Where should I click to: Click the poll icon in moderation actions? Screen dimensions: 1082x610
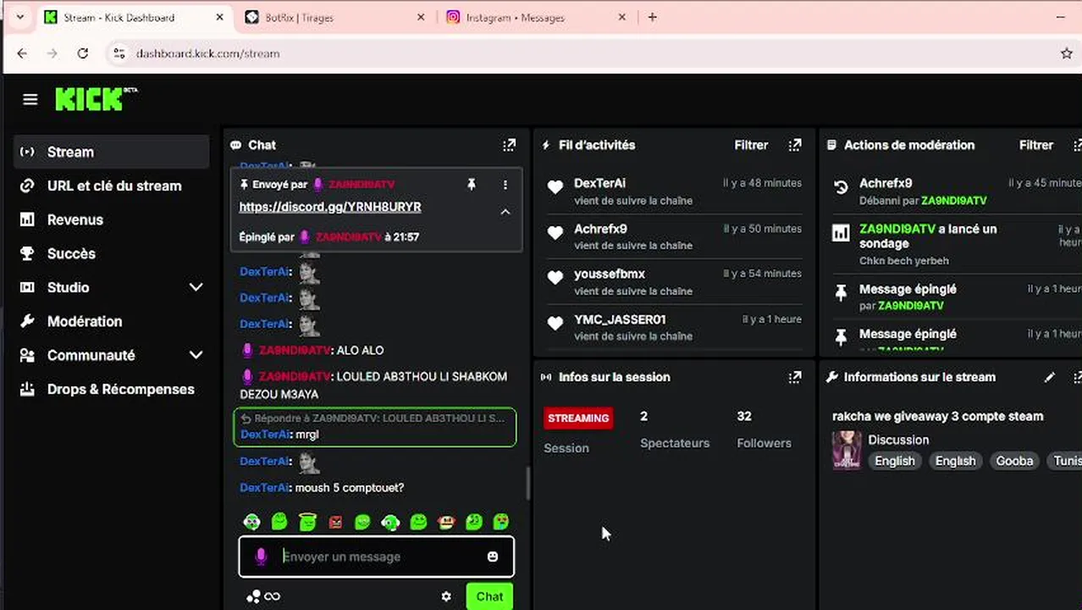pyautogui.click(x=841, y=233)
